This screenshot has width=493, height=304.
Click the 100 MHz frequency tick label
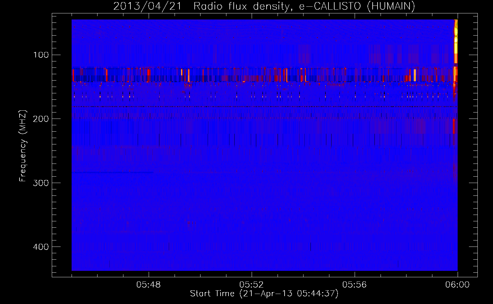click(41, 55)
